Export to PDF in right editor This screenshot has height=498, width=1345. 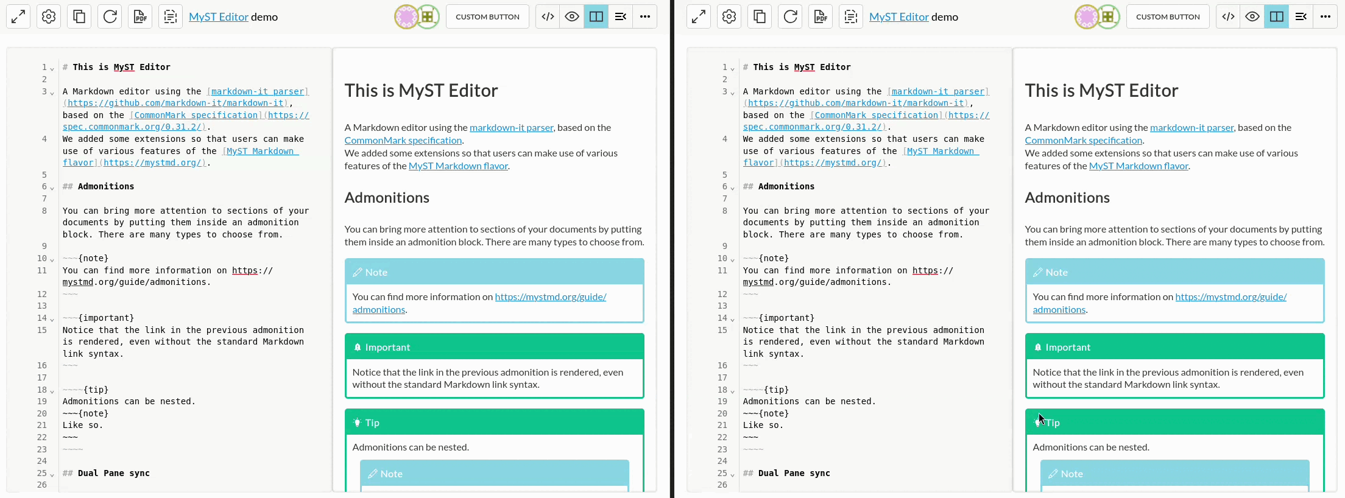pyautogui.click(x=821, y=16)
